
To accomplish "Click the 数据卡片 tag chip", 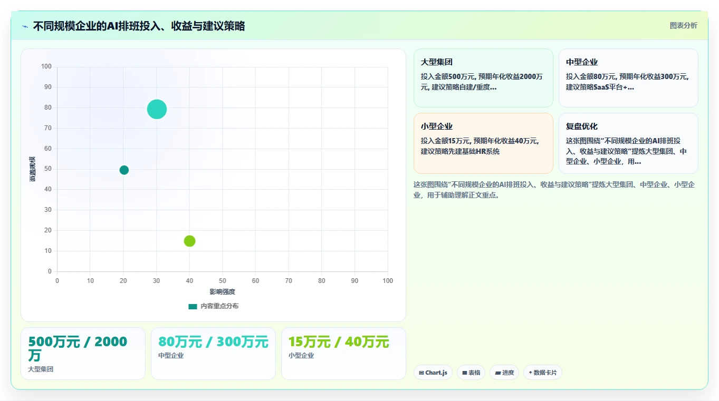I will 542,373.
